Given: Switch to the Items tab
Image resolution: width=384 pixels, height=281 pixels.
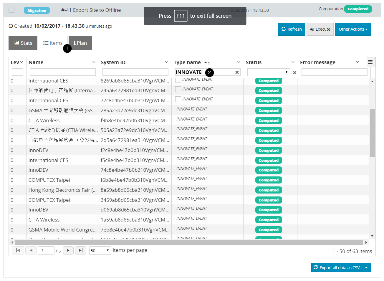Looking at the screenshot, I should coord(53,43).
